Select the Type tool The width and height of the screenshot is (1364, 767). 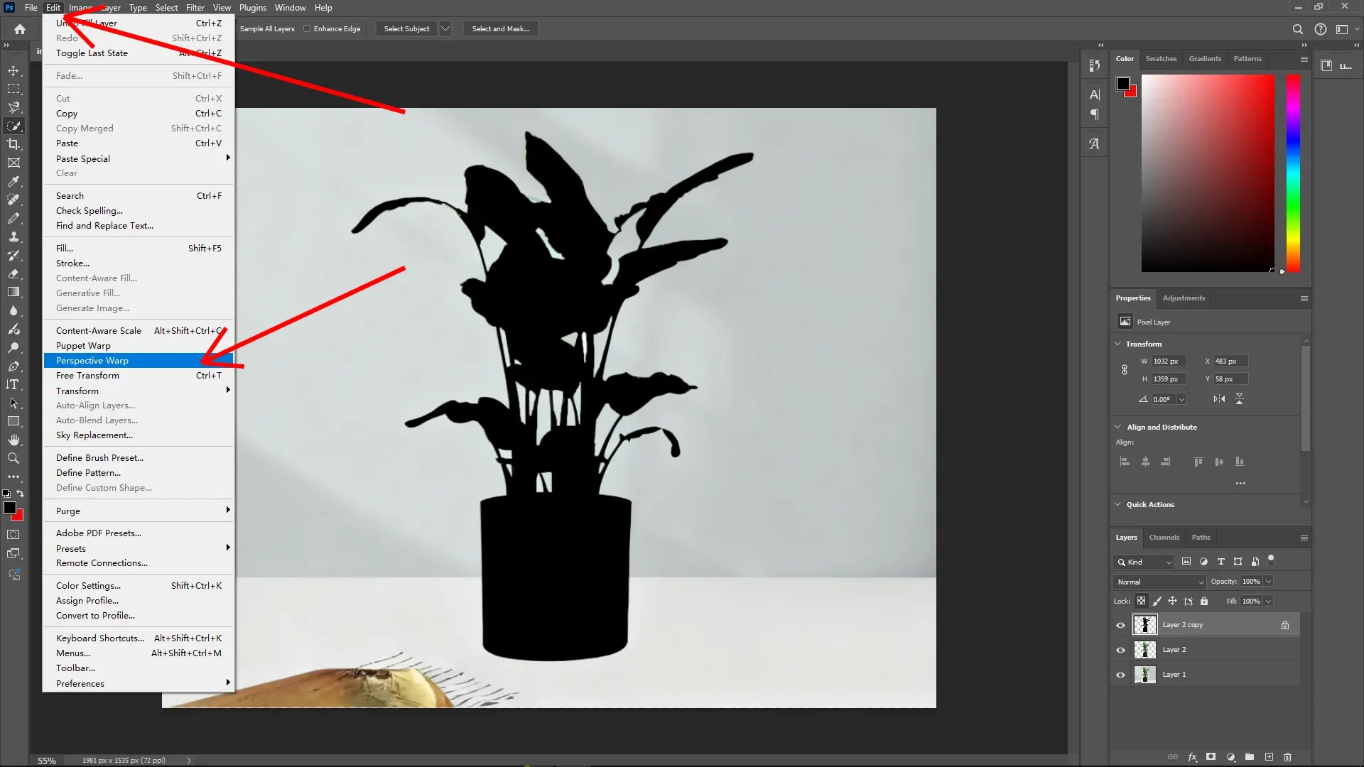click(13, 384)
